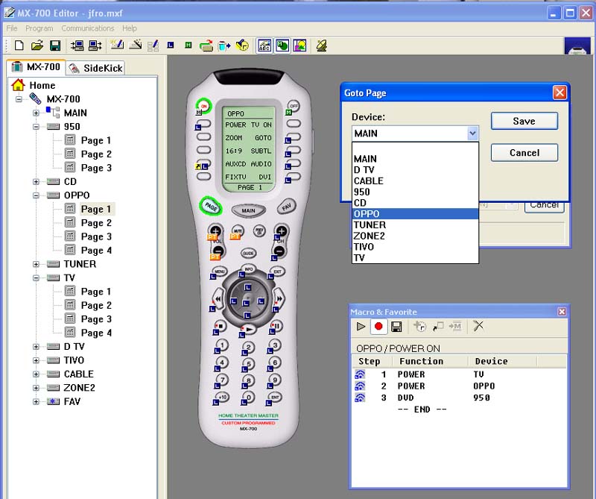Expand the CABLE node in the tree
The height and width of the screenshot is (499, 596).
(x=36, y=374)
